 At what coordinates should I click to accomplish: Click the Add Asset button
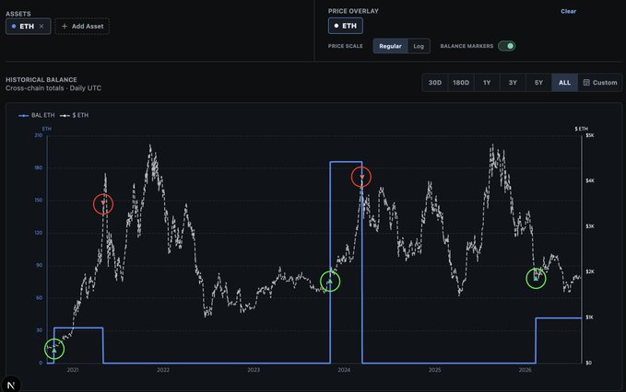pos(82,27)
